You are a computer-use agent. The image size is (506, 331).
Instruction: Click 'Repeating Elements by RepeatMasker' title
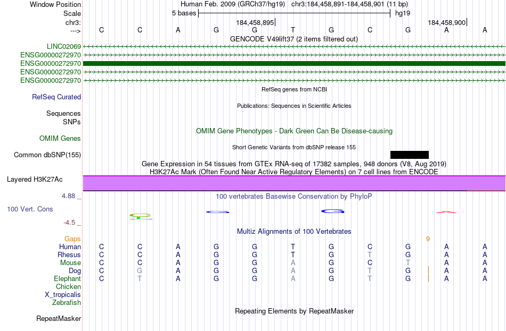coord(294,311)
